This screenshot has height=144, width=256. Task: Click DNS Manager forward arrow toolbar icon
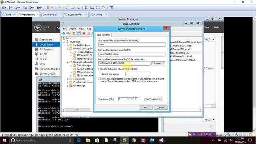point(68,33)
